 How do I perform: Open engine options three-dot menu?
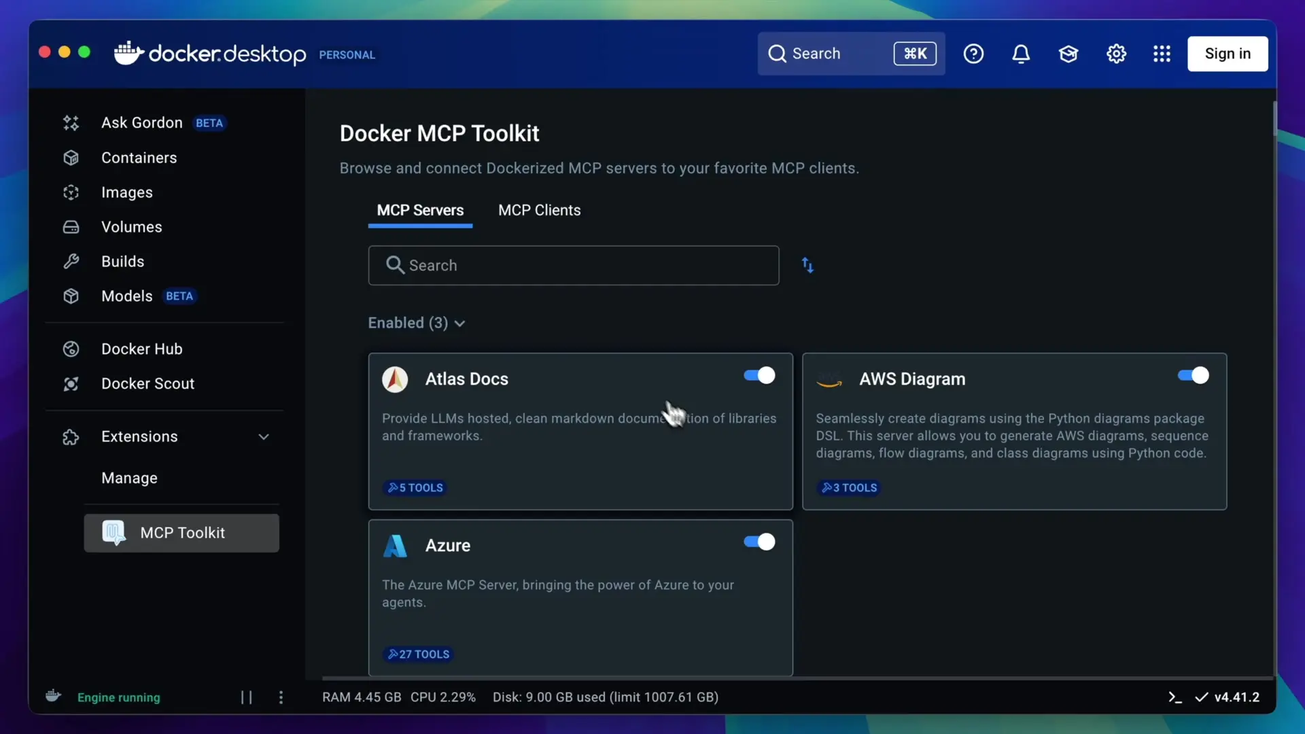click(281, 697)
